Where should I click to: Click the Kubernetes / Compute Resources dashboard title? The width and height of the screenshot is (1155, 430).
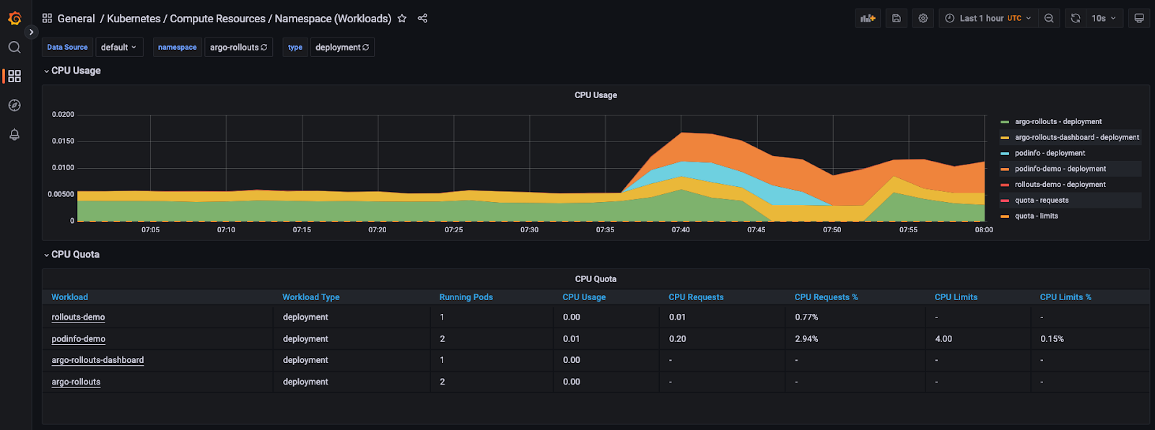tap(249, 18)
